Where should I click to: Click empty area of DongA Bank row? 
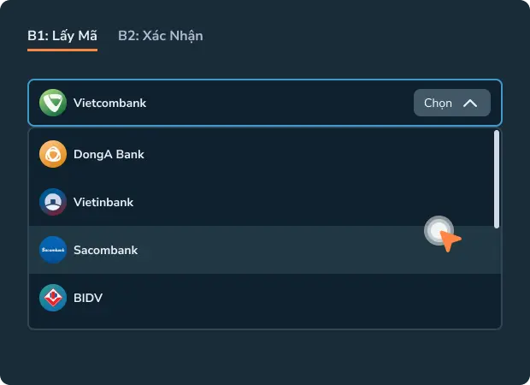(x=299, y=154)
